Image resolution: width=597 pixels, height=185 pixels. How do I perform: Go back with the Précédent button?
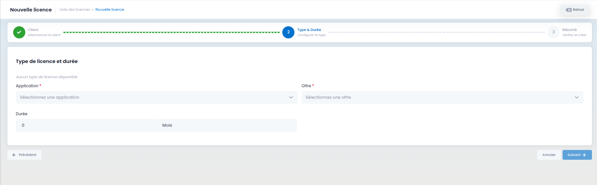point(24,155)
